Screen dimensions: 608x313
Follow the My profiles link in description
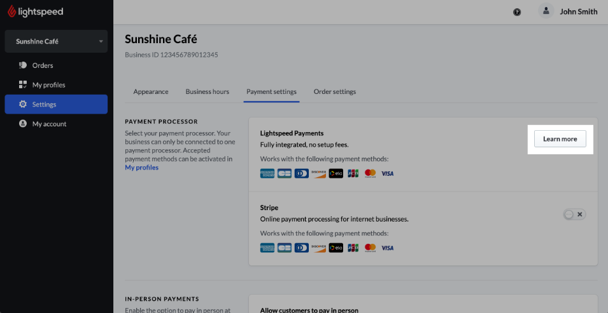[x=141, y=168]
